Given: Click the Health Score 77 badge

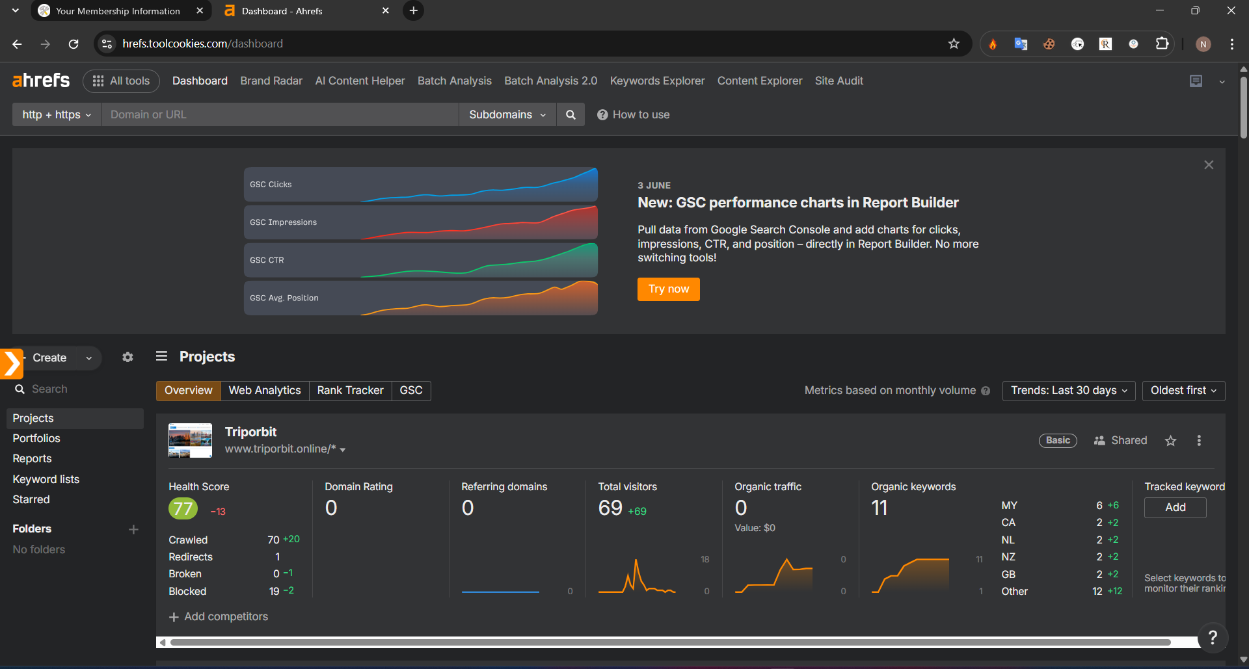Looking at the screenshot, I should tap(183, 508).
